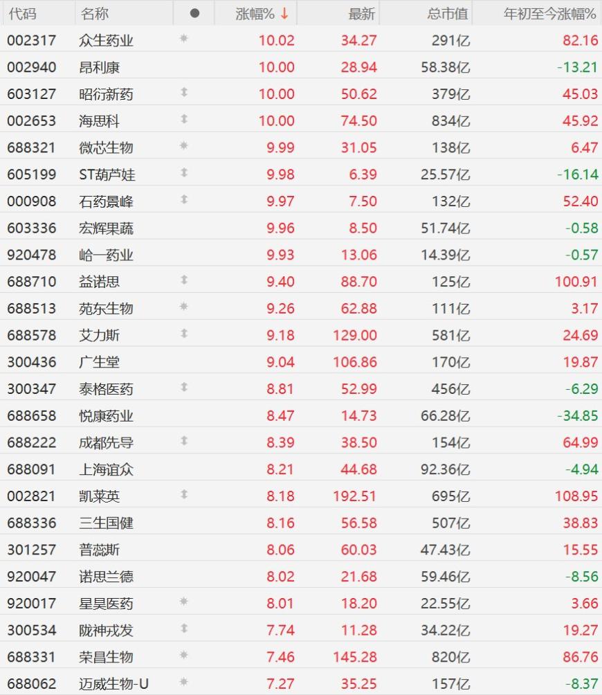
Task: Click the rise percentage 8.21
Action: click(x=280, y=469)
